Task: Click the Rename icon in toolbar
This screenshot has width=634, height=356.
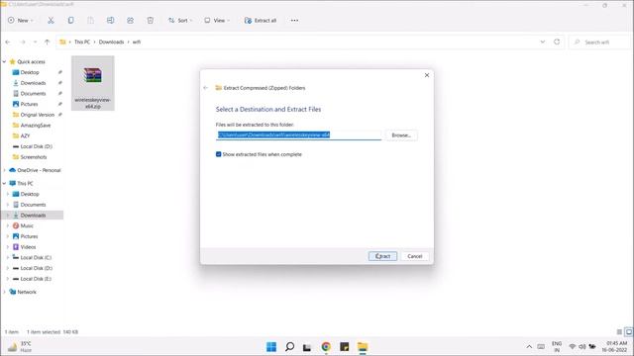Action: 110,20
